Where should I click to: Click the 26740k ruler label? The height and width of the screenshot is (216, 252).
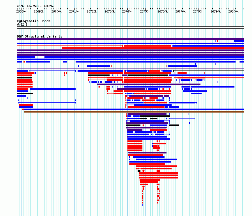(x=127, y=11)
